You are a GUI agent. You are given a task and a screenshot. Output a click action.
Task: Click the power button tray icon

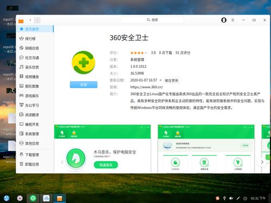tap(245, 198)
